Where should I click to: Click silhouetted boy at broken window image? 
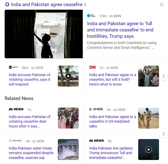coord(44,34)
